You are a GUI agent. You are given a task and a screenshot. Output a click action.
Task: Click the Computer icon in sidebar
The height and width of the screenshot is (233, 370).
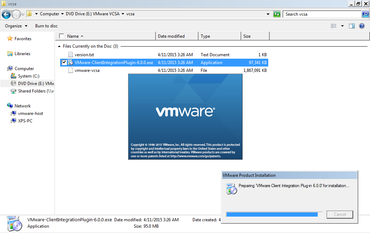(10, 68)
